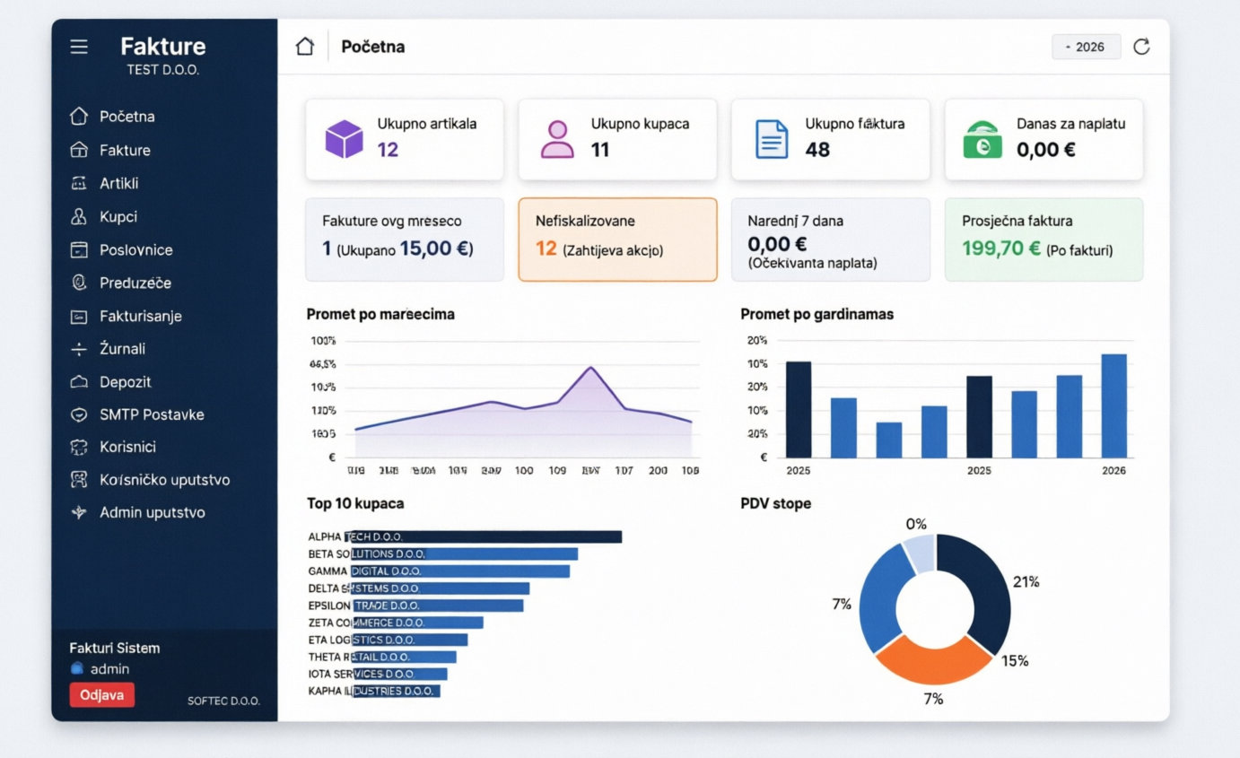Click the Preduzeće sidebar icon
This screenshot has width=1240, height=758.
click(79, 283)
